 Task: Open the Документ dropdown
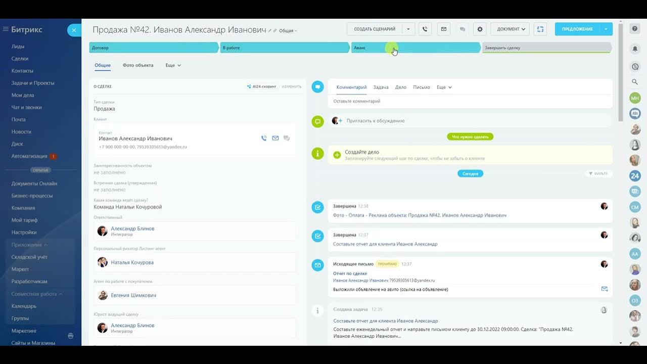[510, 29]
